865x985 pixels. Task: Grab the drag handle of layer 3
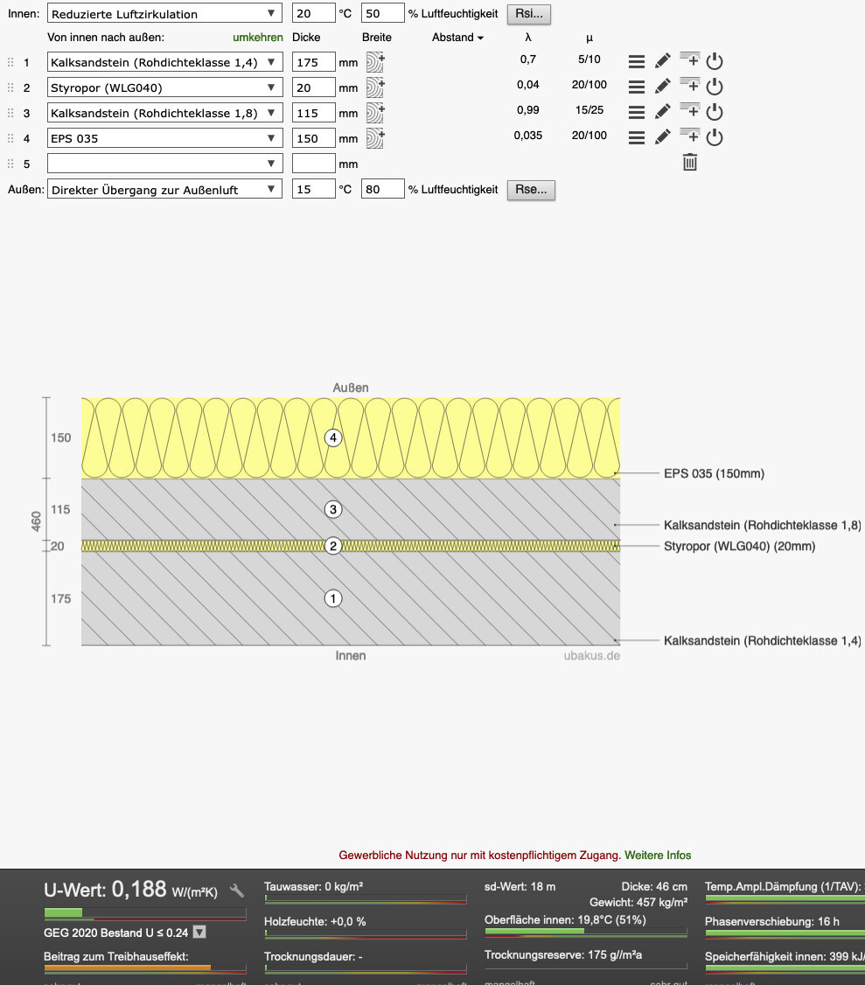(10, 113)
